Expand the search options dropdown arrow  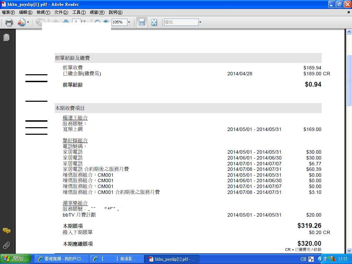pyautogui.click(x=200, y=22)
